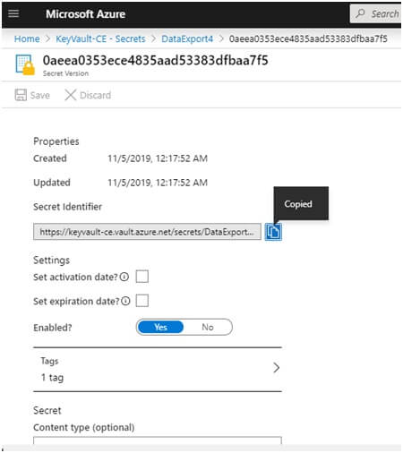Click the Content type input field
403x453 pixels.
[158, 440]
